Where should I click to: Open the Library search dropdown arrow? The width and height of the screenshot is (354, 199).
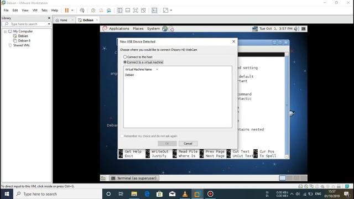coord(49,24)
